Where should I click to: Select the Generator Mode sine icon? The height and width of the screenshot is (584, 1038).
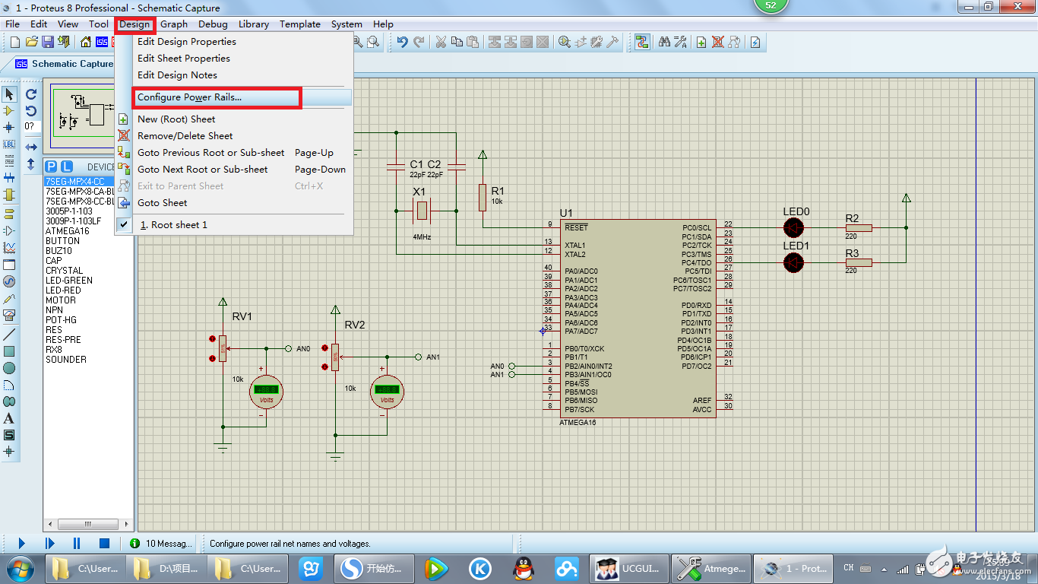pyautogui.click(x=9, y=281)
